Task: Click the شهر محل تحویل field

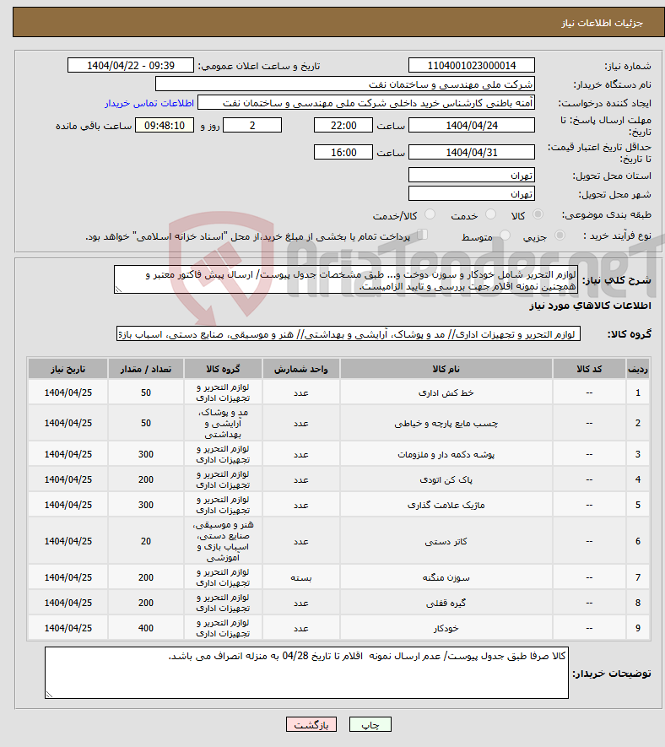Action: click(472, 194)
